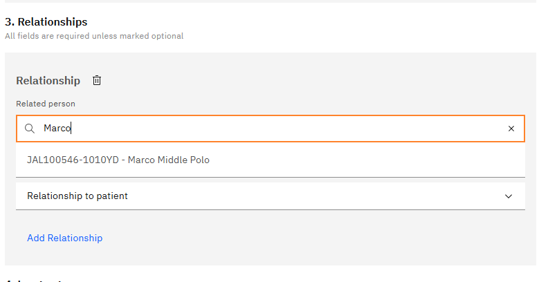Delete the relationship using the trash icon

(x=97, y=81)
